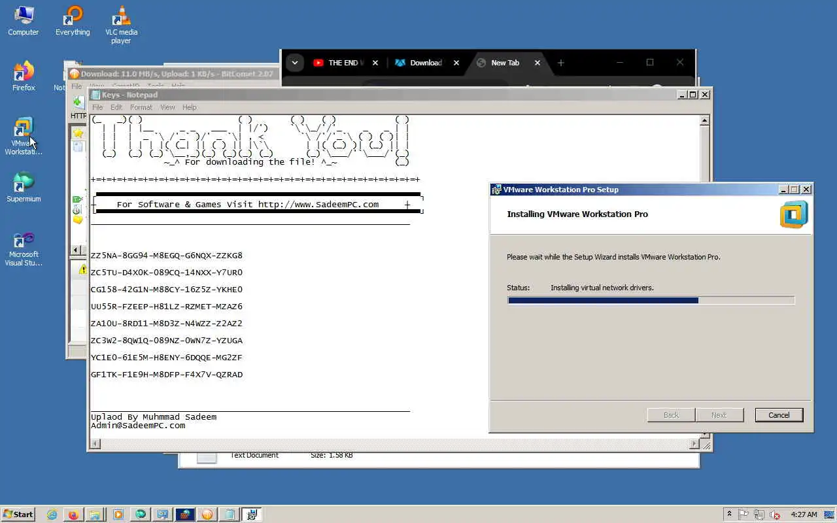
Task: Click Notepad horizontal scrollbar right arrow
Action: [694, 444]
